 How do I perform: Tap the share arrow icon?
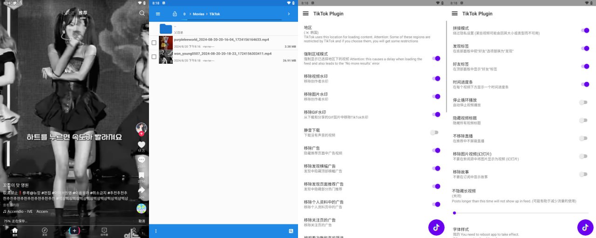click(x=142, y=190)
